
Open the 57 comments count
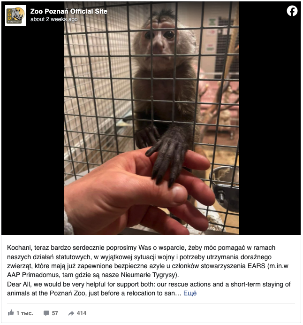coord(55,313)
